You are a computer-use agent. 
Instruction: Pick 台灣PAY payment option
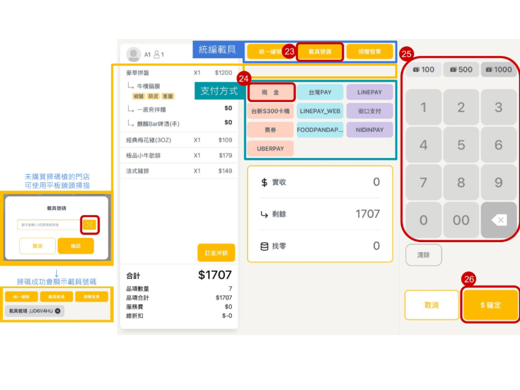320,92
